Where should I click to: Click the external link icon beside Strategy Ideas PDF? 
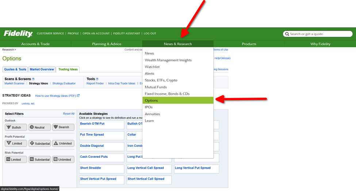tap(78, 96)
